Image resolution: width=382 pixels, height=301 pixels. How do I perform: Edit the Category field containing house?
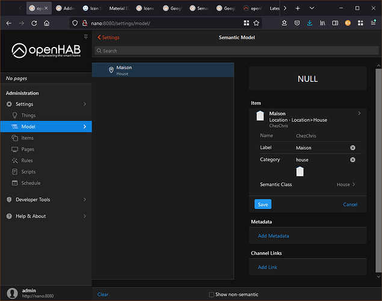click(x=322, y=160)
